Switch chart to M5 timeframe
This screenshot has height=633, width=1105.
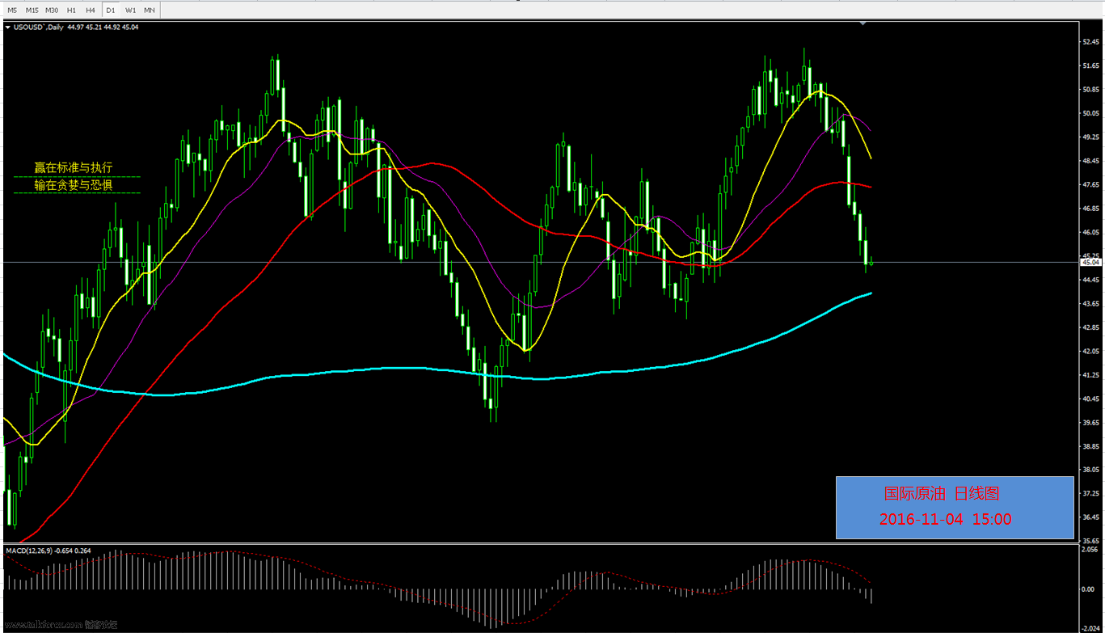[12, 10]
